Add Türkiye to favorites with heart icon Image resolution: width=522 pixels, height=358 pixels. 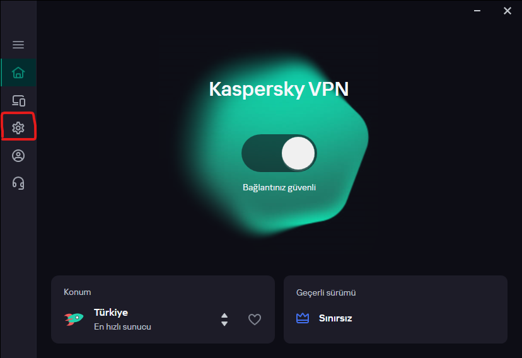255,320
